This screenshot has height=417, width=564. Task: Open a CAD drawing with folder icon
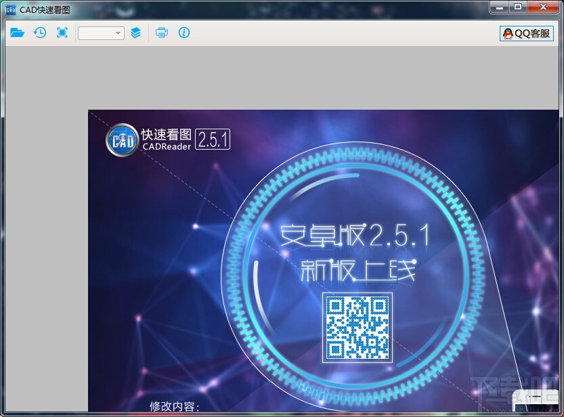pos(18,32)
